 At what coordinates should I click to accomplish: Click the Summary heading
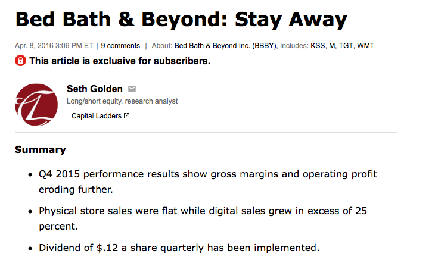click(41, 149)
